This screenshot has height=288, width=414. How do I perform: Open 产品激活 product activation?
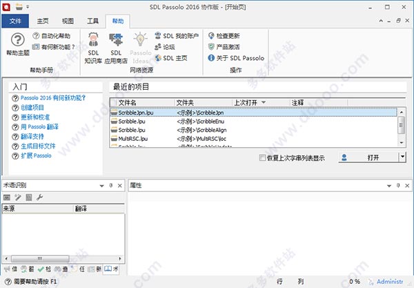pyautogui.click(x=224, y=47)
